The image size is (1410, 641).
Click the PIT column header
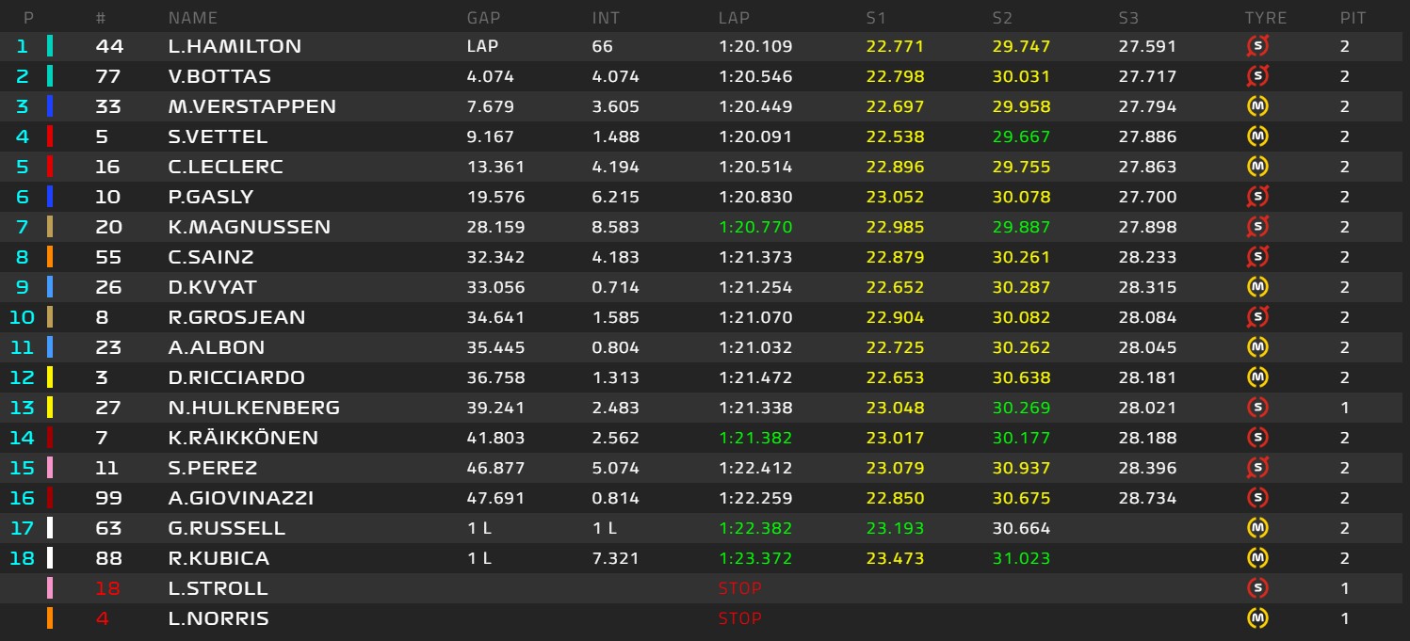pyautogui.click(x=1353, y=18)
